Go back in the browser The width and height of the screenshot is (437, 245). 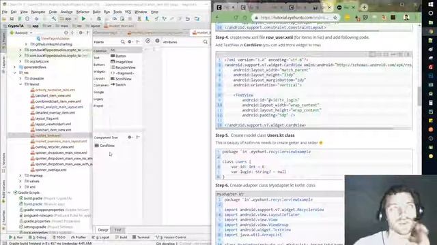(x=217, y=18)
